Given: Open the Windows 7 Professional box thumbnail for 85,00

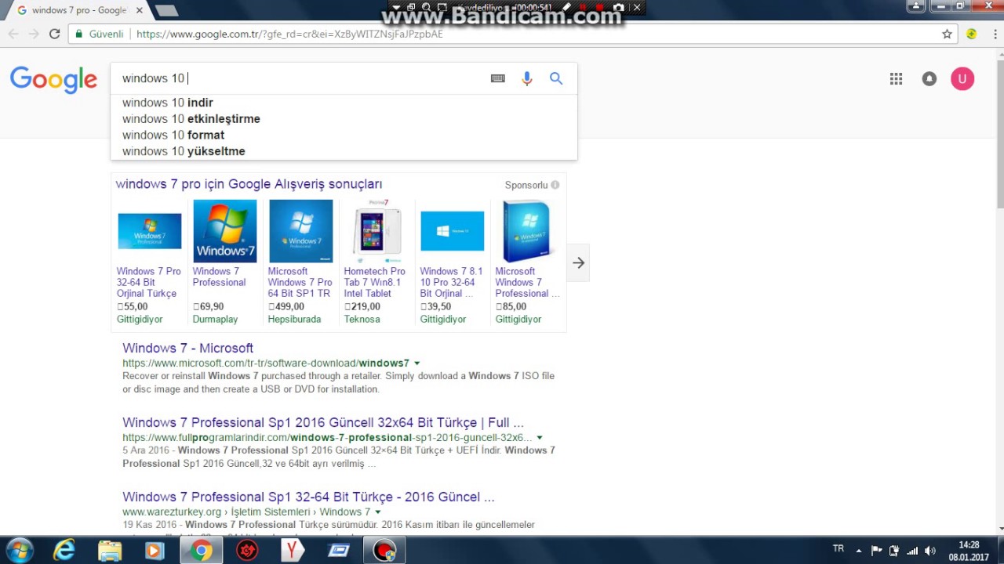Looking at the screenshot, I should point(526,231).
